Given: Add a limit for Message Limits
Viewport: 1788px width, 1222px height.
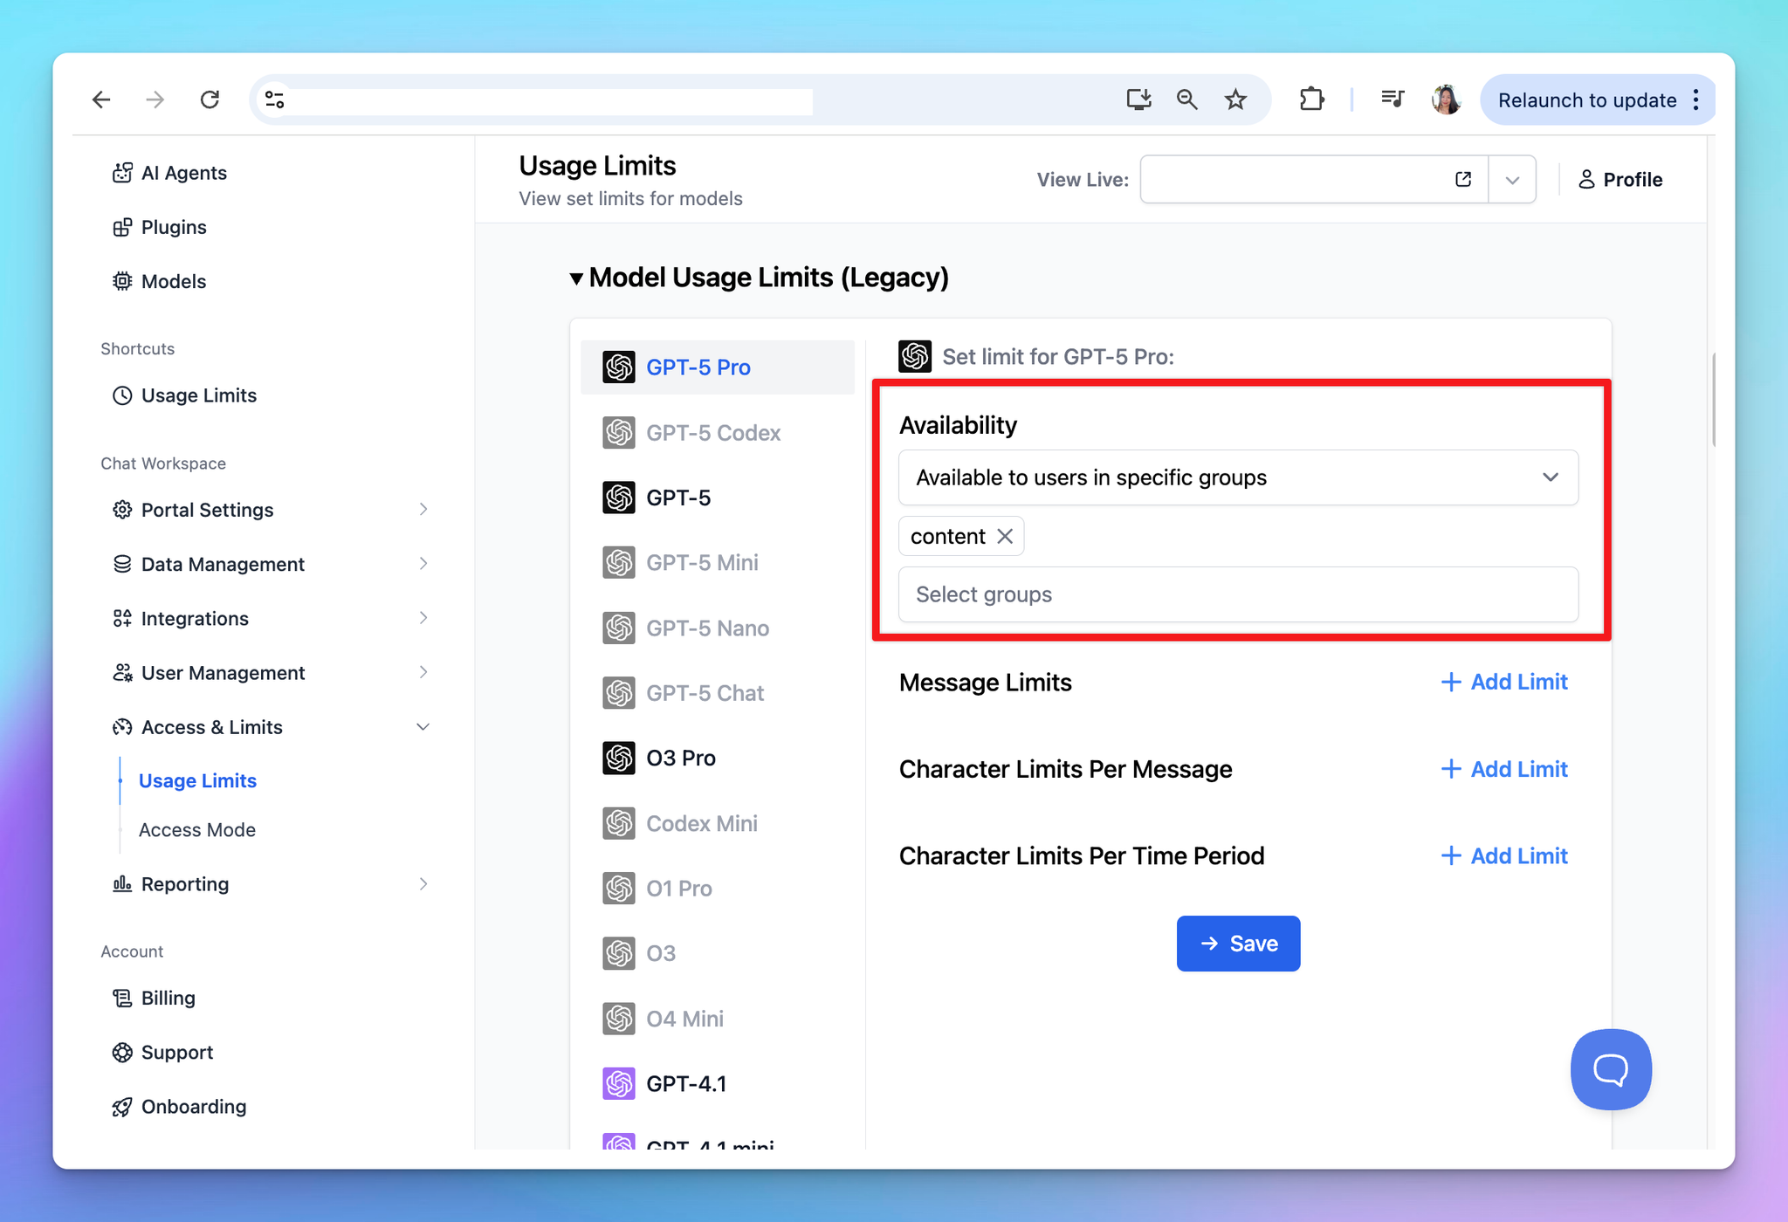Looking at the screenshot, I should pos(1503,682).
